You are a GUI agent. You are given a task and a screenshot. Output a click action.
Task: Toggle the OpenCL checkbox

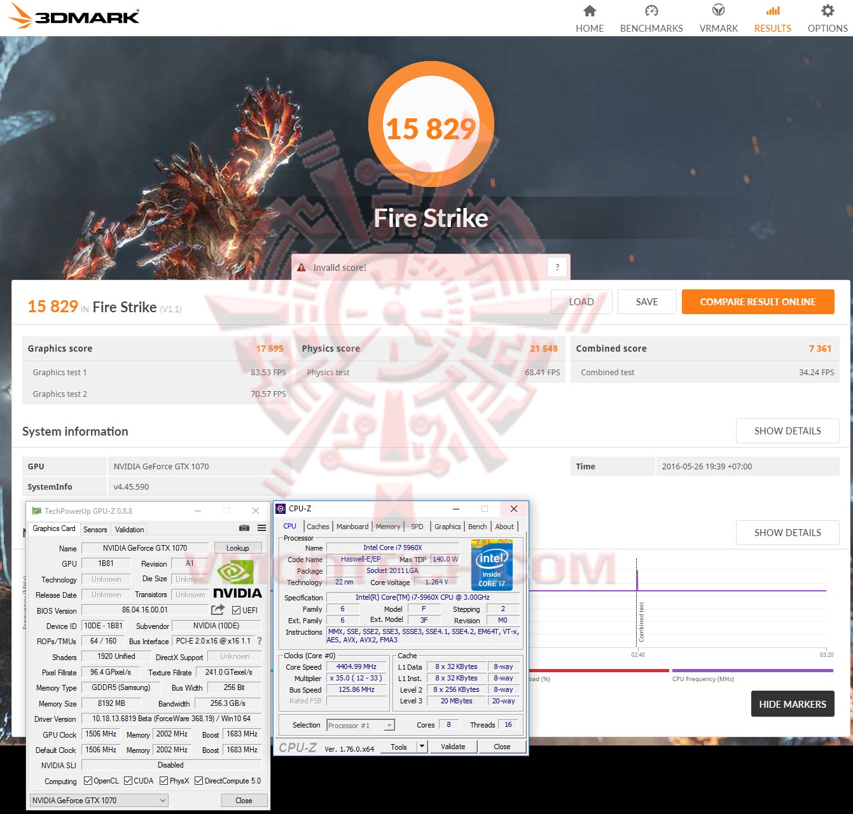click(88, 781)
